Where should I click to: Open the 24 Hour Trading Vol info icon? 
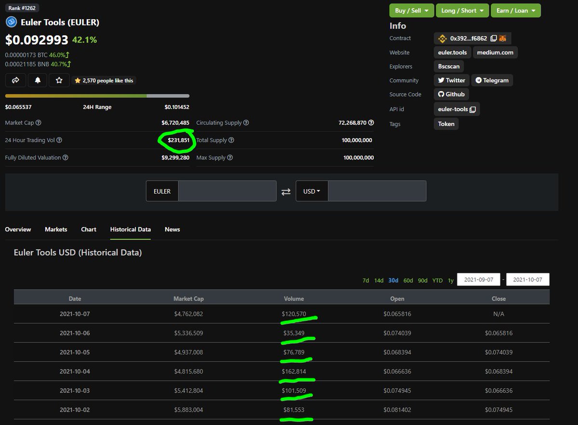(x=59, y=140)
